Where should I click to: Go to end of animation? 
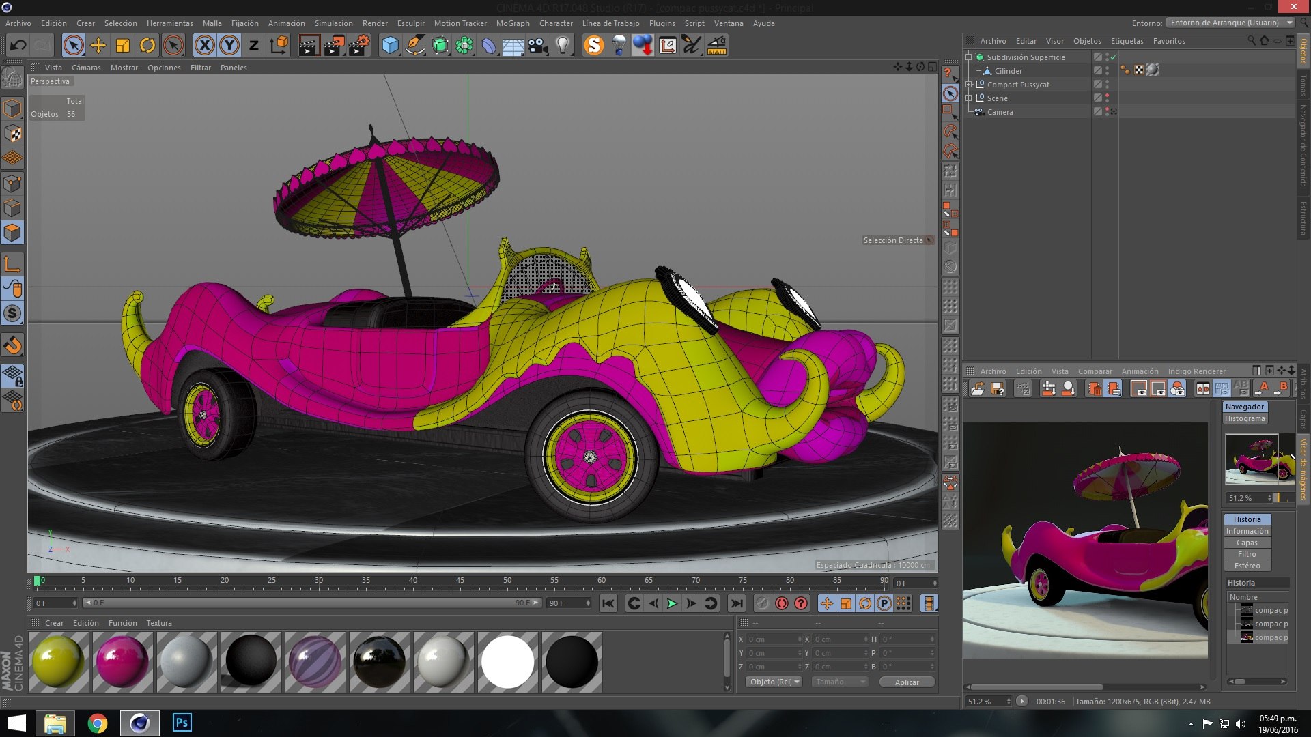click(x=736, y=603)
